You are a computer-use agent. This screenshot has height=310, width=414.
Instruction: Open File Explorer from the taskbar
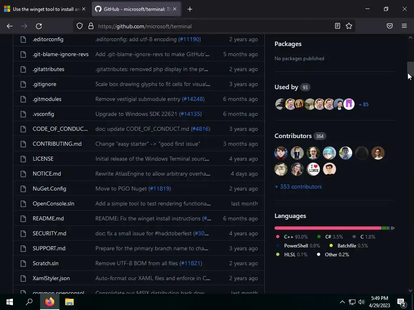click(69, 302)
